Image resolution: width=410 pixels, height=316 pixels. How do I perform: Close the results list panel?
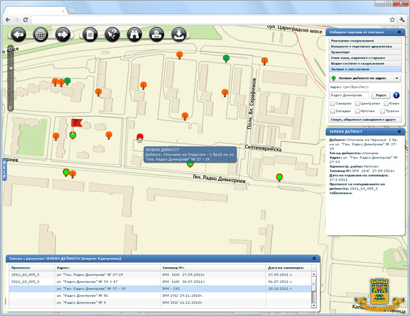(314, 259)
